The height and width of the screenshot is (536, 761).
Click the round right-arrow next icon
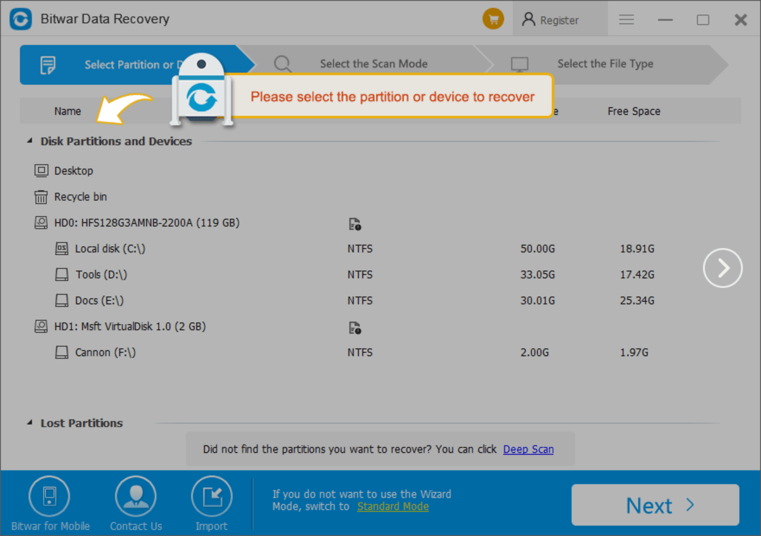point(722,268)
